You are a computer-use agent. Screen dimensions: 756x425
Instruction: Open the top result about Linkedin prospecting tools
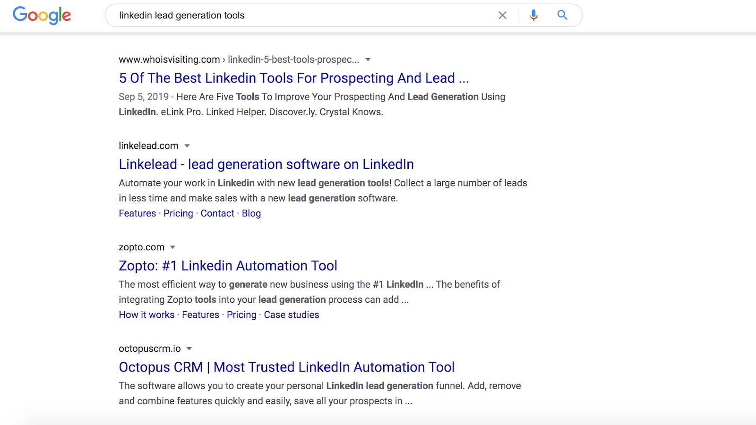[x=293, y=78]
